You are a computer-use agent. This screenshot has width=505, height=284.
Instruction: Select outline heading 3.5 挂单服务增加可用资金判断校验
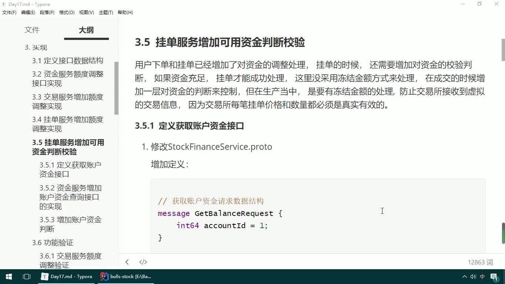pos(68,147)
